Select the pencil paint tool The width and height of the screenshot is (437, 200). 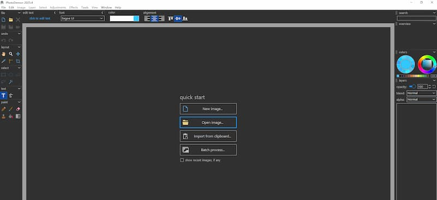(3, 109)
